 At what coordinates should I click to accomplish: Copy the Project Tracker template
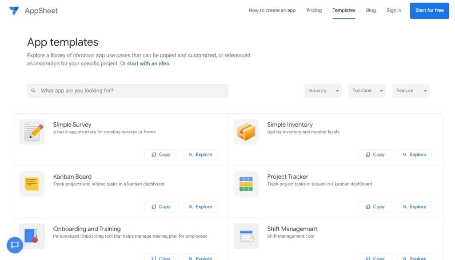[x=375, y=207]
